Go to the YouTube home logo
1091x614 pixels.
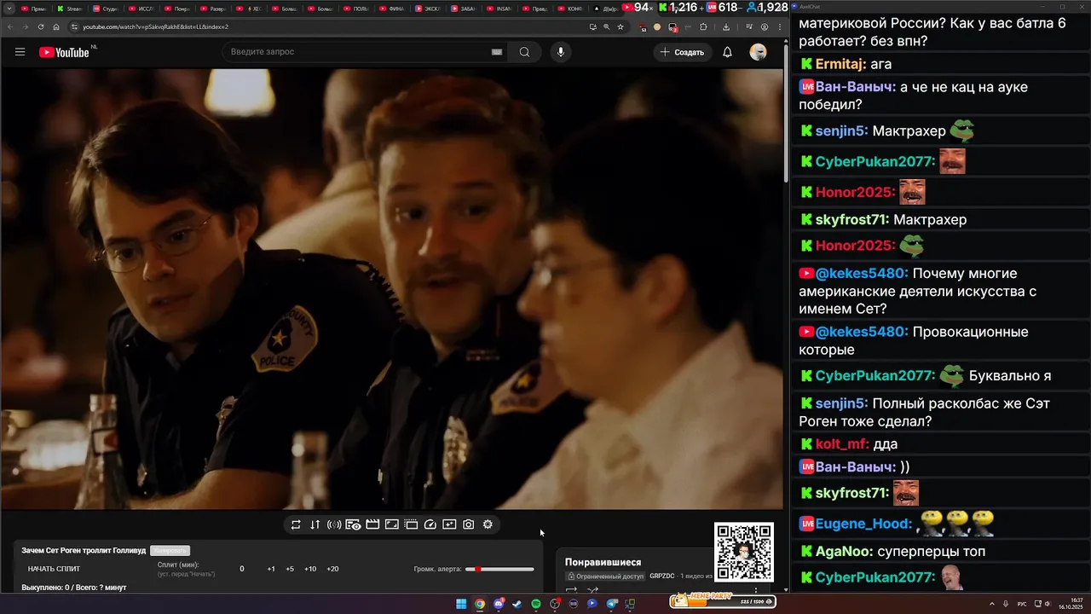point(64,52)
